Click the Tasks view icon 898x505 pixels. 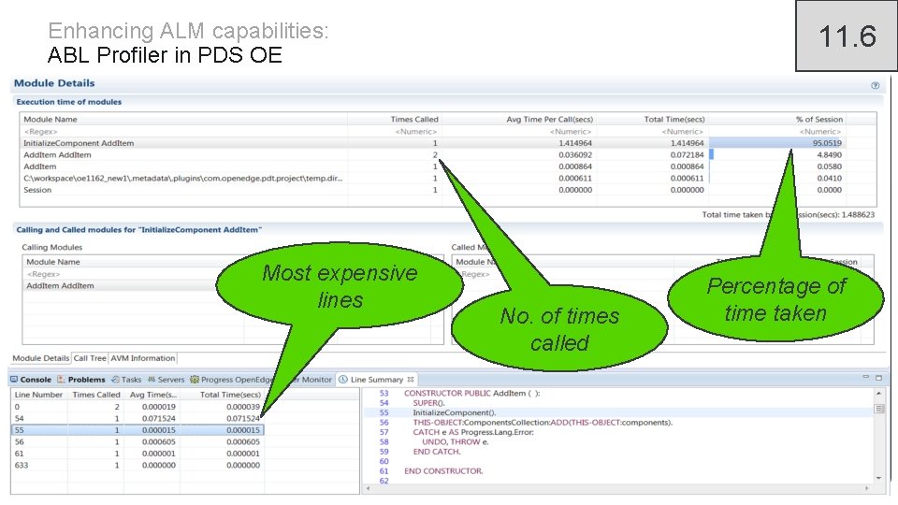[x=115, y=379]
